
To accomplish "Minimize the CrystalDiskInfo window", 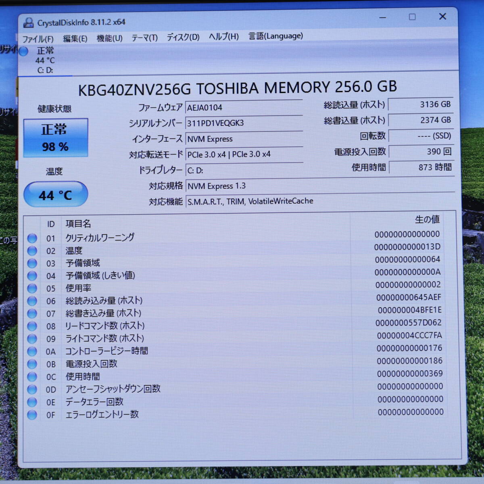I will click(383, 17).
